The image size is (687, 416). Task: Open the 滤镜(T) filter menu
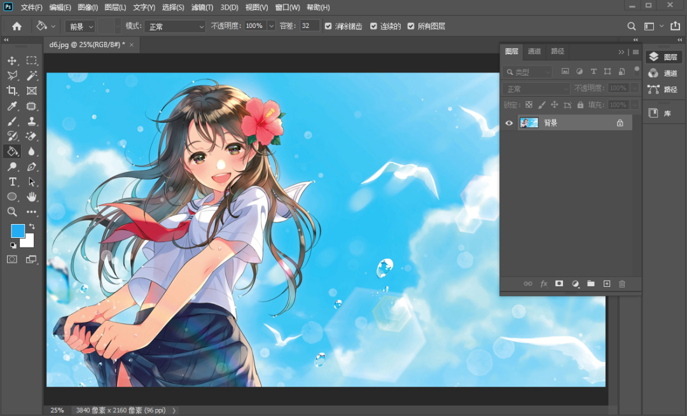202,8
